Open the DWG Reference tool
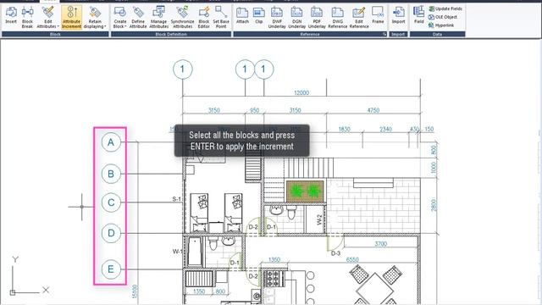This screenshot has height=305, width=542. pos(337,17)
